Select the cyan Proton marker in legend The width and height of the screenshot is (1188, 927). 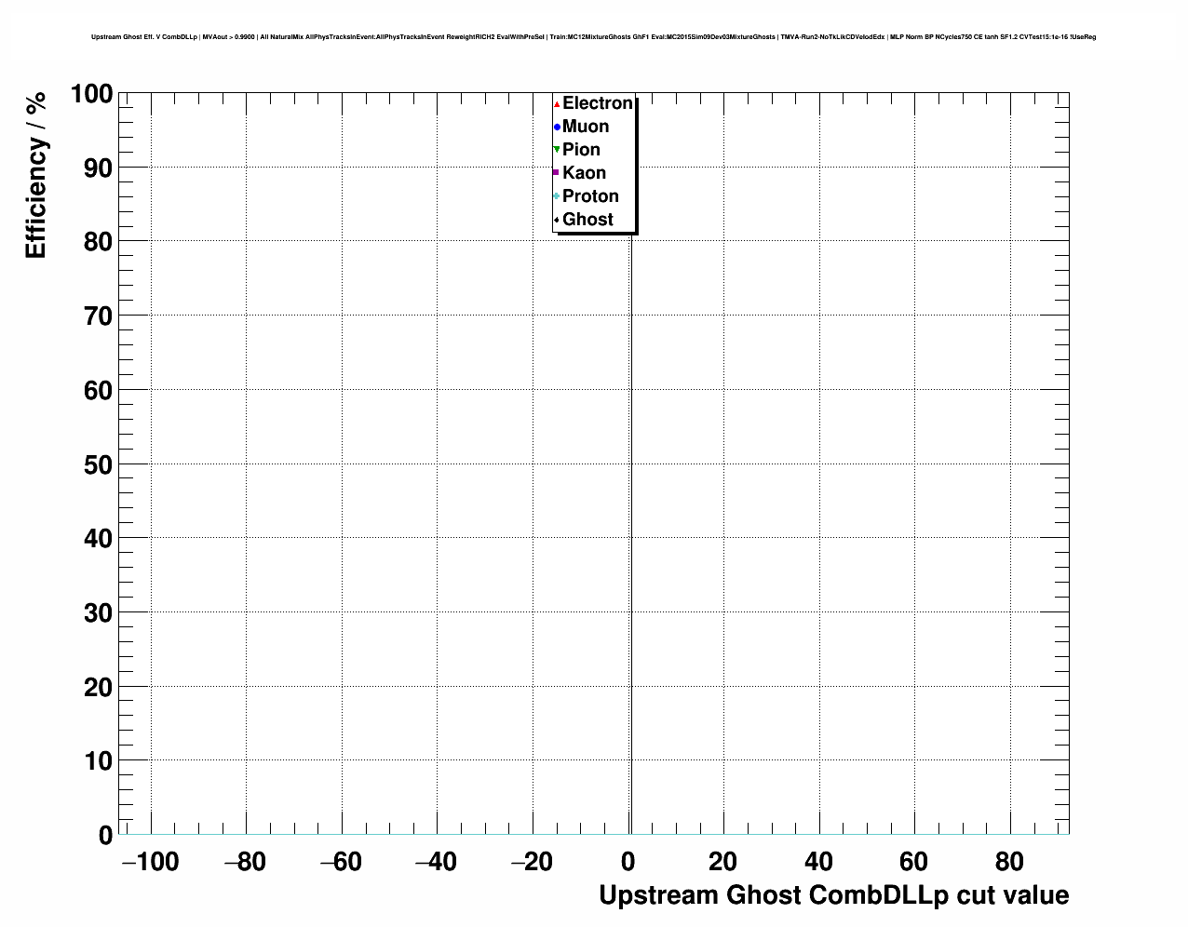point(557,196)
